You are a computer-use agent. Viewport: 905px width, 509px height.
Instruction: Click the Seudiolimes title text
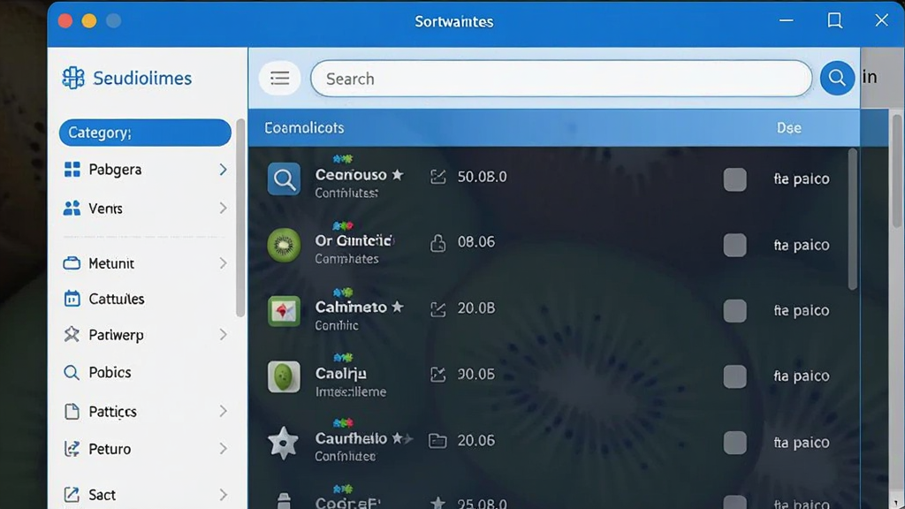click(142, 78)
